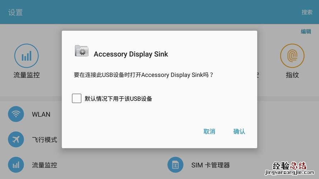Click the 设置 title in the header
Viewport: 319px width, 179px height.
pyautogui.click(x=15, y=13)
